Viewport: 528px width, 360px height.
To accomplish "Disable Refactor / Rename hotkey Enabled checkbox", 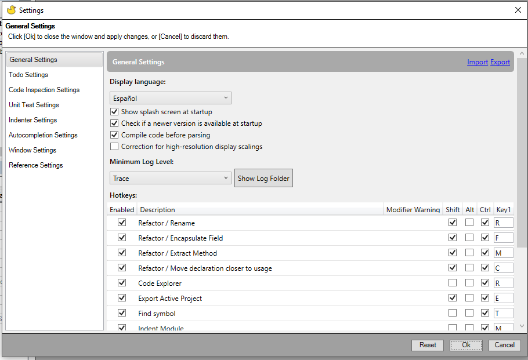I will coord(122,223).
